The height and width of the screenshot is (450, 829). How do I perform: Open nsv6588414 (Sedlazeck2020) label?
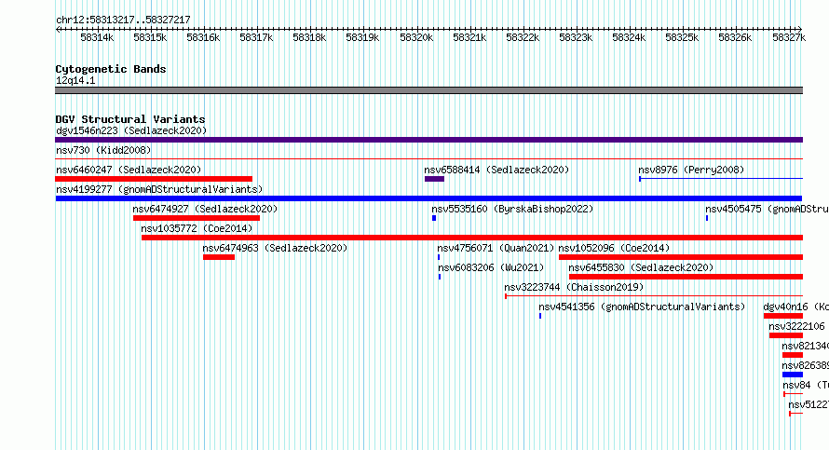click(x=496, y=170)
